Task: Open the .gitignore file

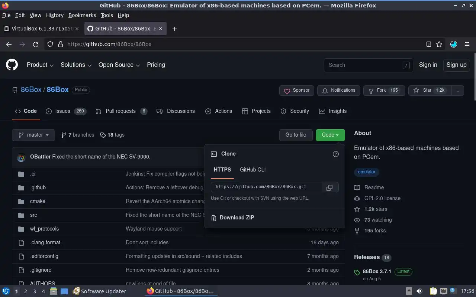Action: coord(41,270)
